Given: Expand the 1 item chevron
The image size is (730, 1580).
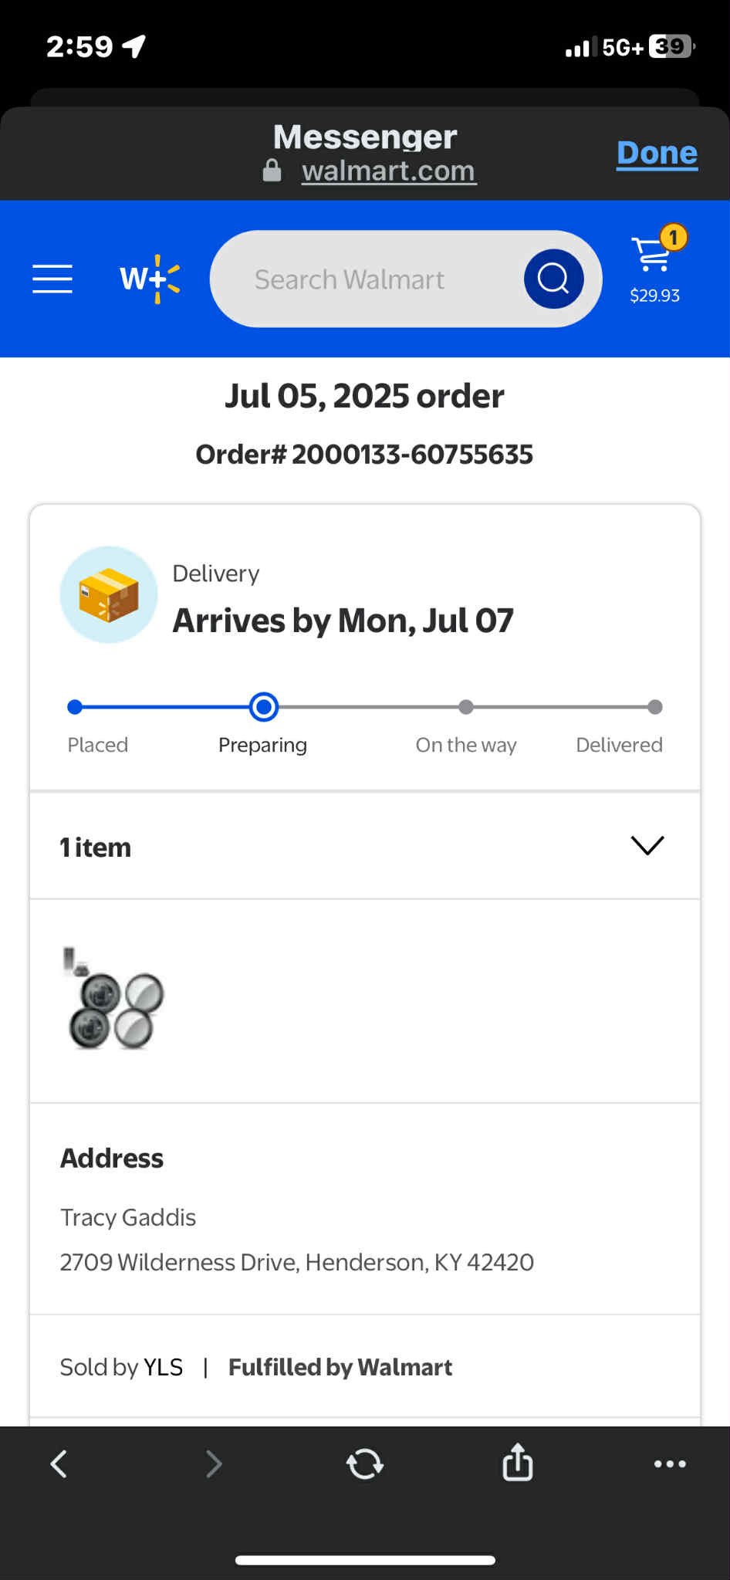Looking at the screenshot, I should click(x=647, y=845).
